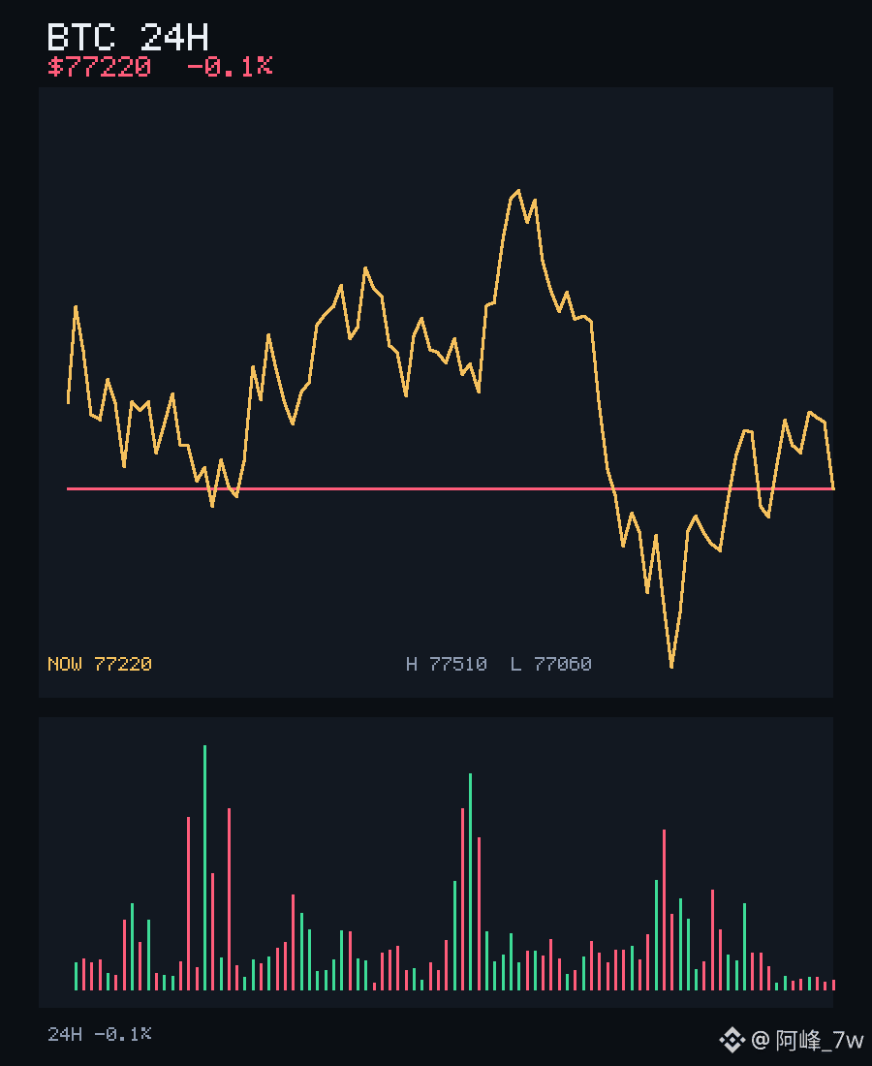Click the BTC 24H chart title
Viewport: 872px width, 1066px height.
point(128,37)
